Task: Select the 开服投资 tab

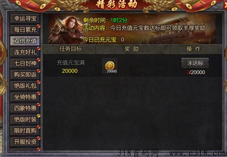Action: pos(25,142)
